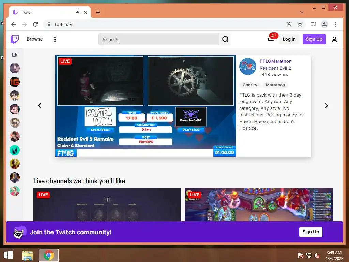Click Sign Up in the purple community banner

coord(311,232)
